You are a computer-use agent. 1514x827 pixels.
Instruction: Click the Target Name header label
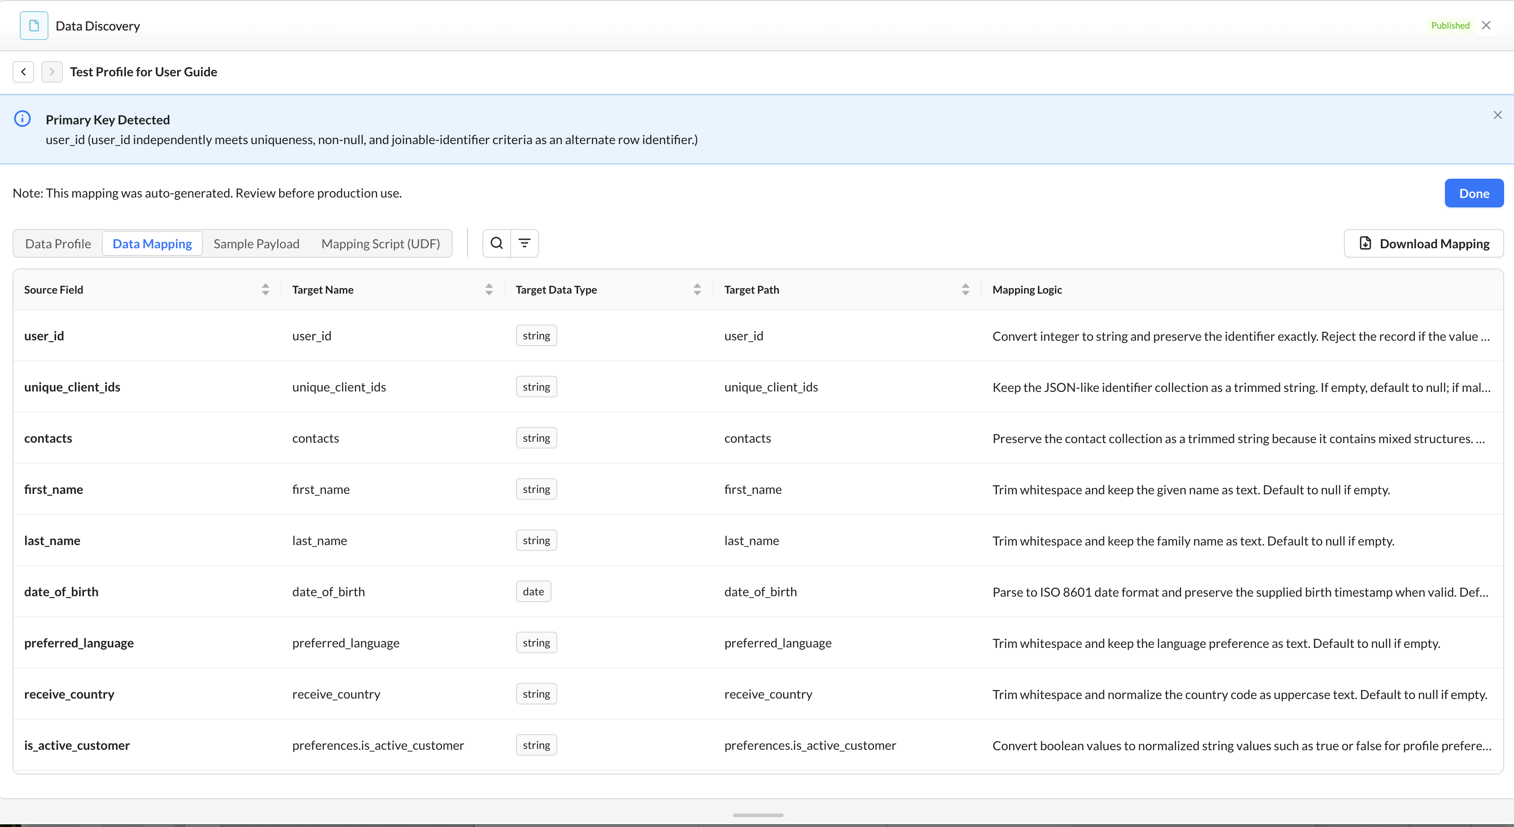click(x=323, y=290)
